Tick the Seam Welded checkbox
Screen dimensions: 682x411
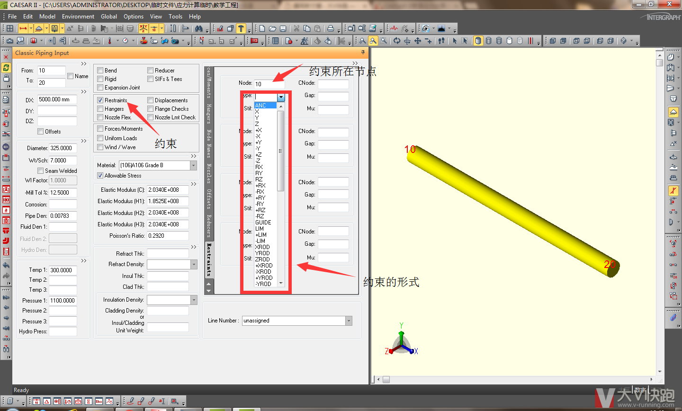41,171
